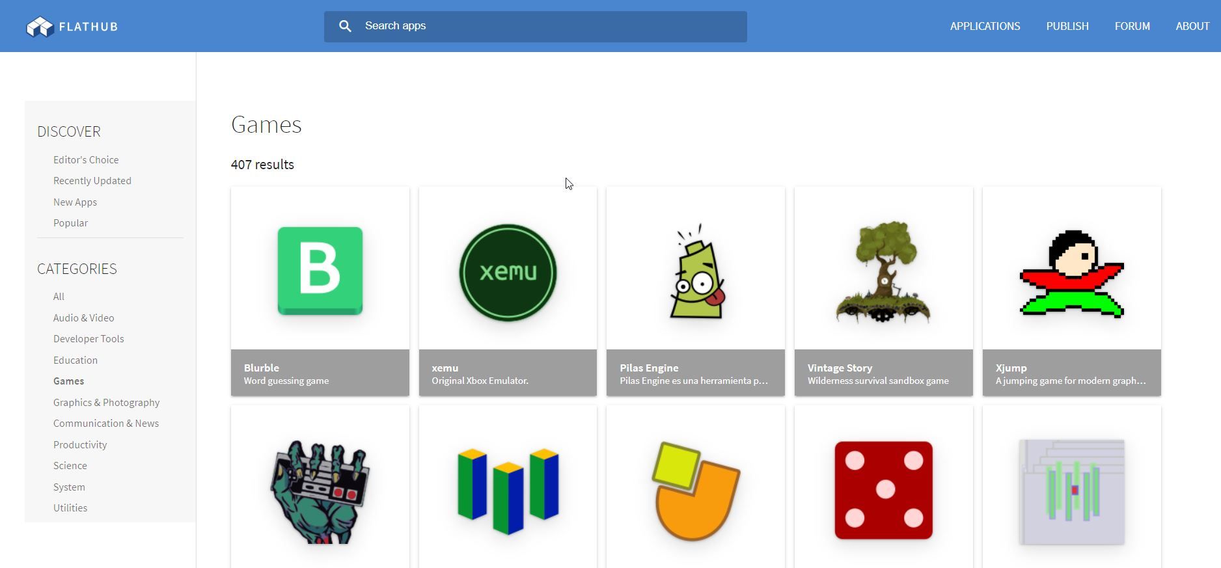Open the orange and yellow shape app icon
1221x568 pixels.
coord(696,491)
